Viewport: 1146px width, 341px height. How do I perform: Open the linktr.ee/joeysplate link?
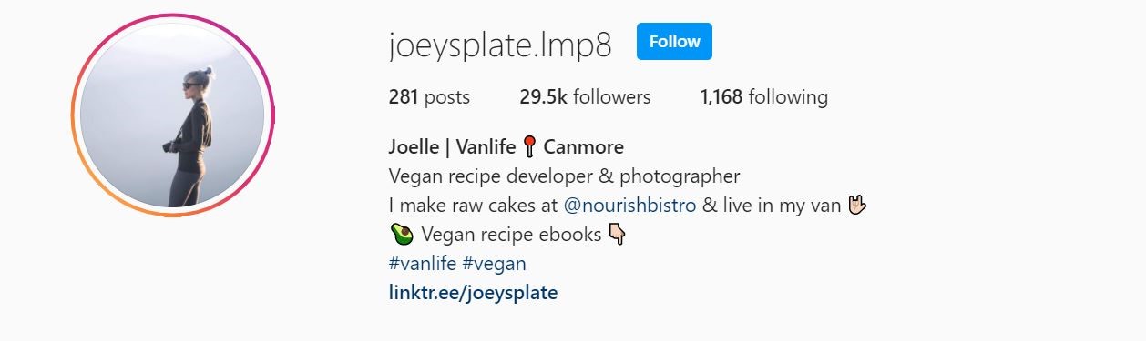coord(473,293)
